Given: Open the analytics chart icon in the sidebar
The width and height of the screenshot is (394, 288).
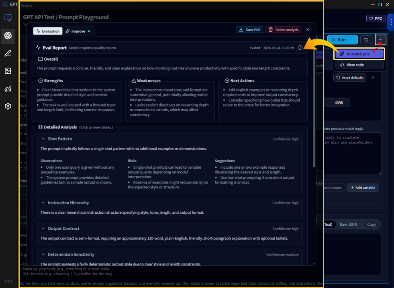Looking at the screenshot, I should 8,88.
